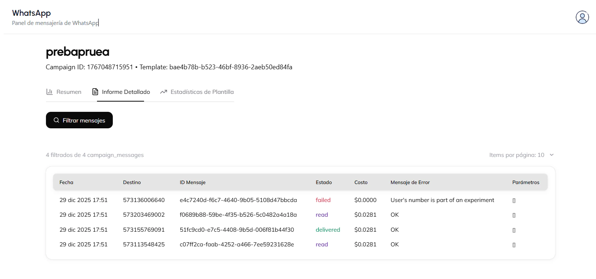Click the red failed status
The width and height of the screenshot is (596, 279).
coord(323,200)
